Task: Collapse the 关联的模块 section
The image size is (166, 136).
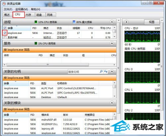Action: [112, 103]
